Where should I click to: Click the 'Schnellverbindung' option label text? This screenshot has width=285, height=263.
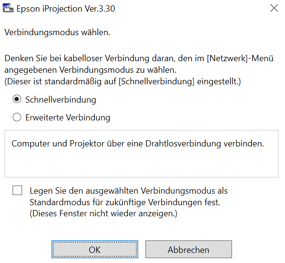(x=61, y=100)
